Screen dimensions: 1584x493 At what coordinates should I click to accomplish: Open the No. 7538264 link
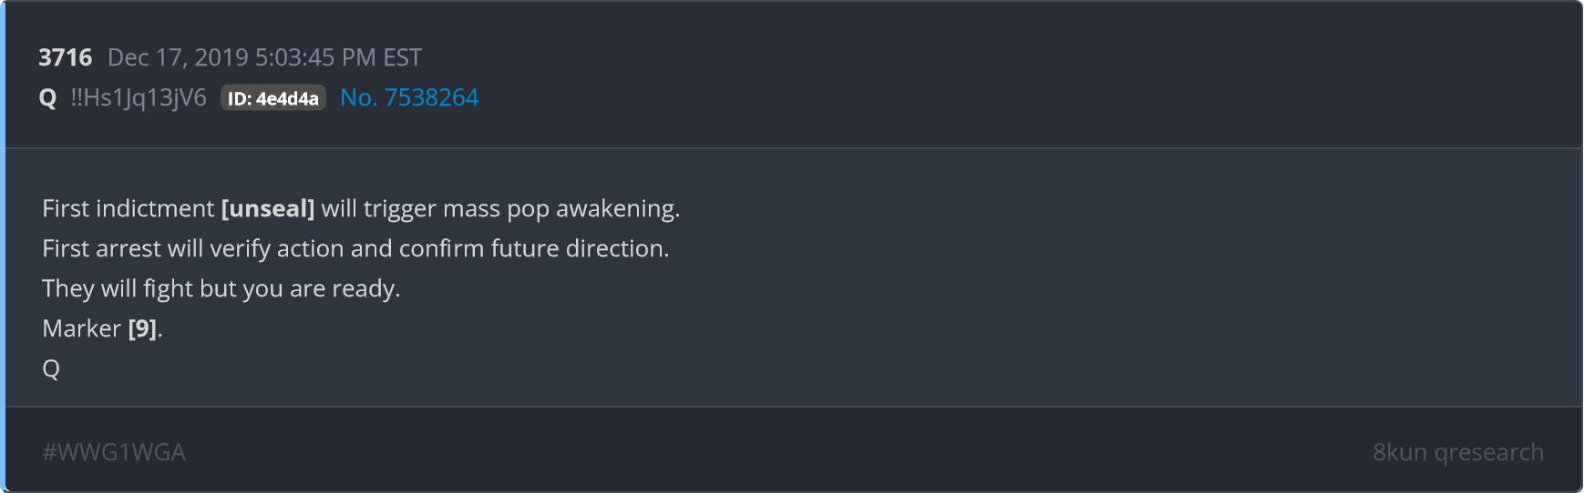[x=409, y=97]
